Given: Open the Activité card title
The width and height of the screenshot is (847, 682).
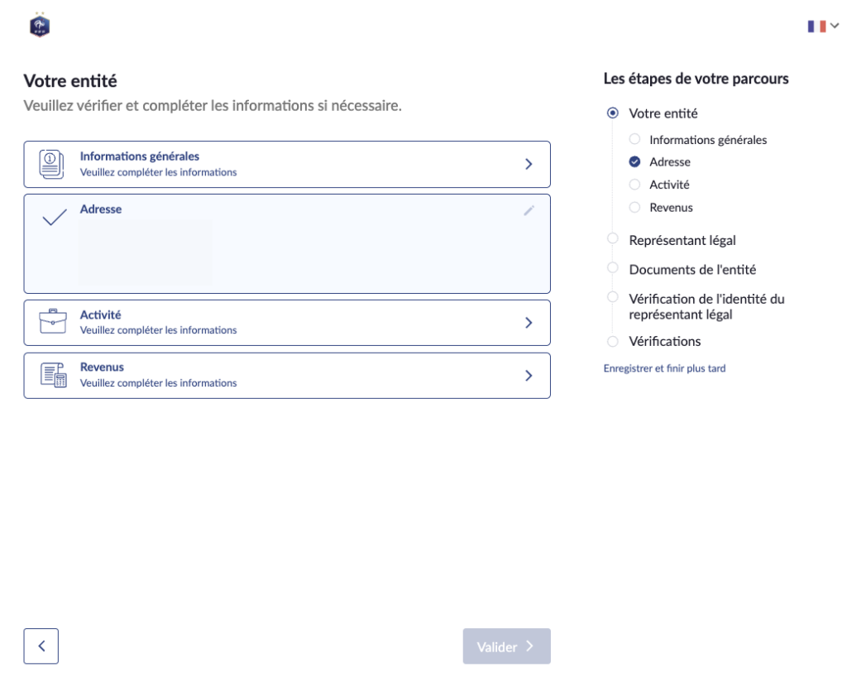Looking at the screenshot, I should [100, 315].
